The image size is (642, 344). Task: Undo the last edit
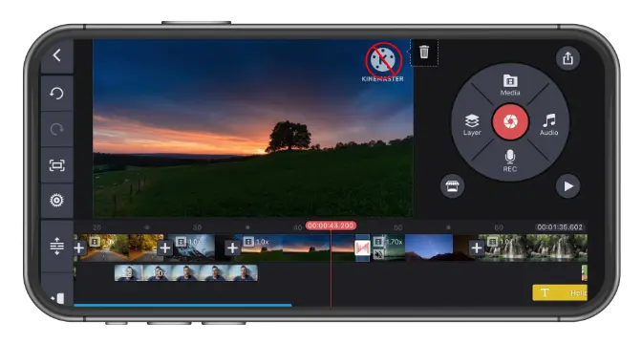57,94
